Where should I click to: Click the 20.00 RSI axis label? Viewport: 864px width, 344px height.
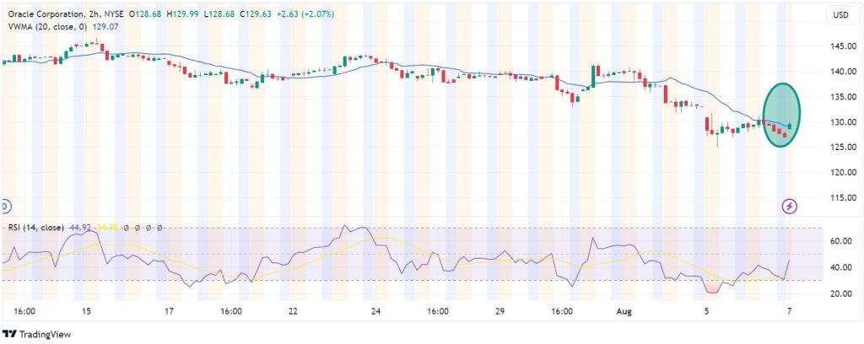(840, 294)
